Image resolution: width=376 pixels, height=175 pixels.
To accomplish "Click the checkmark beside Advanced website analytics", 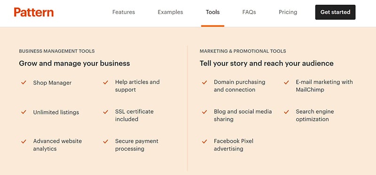I will pyautogui.click(x=23, y=142).
